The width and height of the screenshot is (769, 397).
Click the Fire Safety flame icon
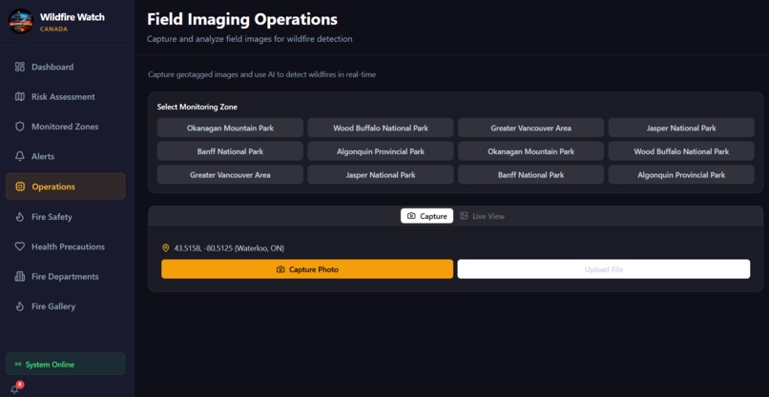[x=20, y=217]
